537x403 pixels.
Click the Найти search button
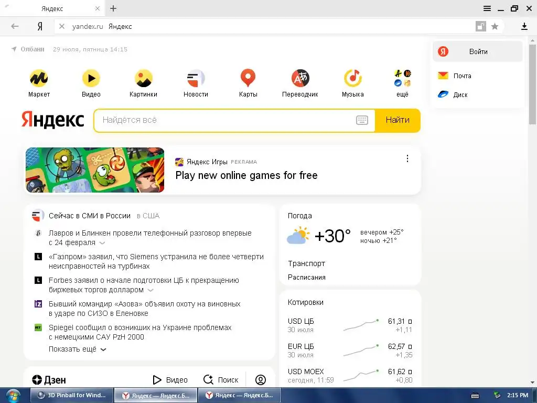tap(398, 120)
